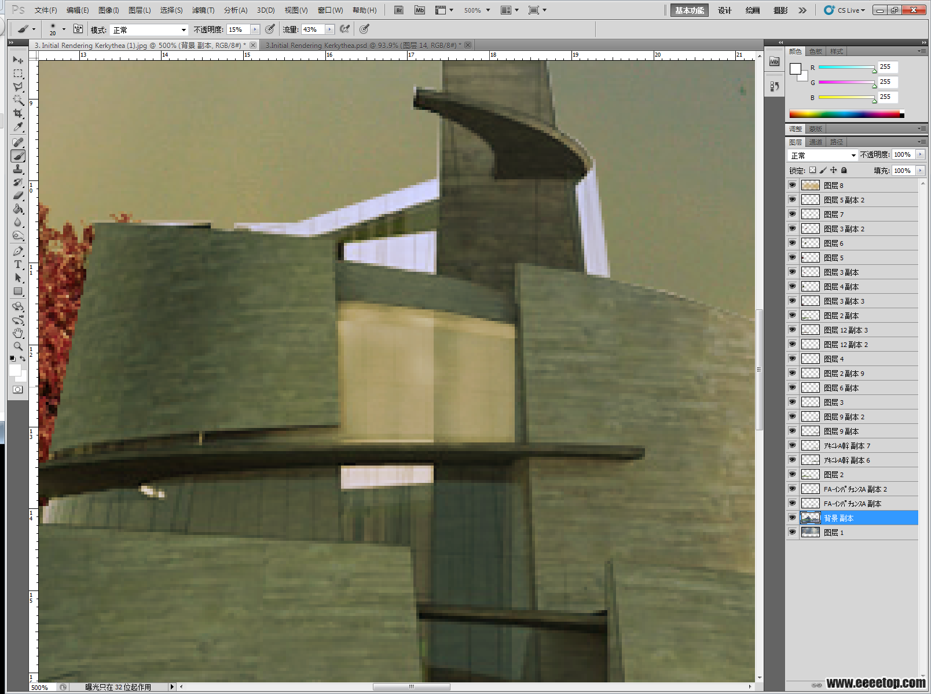The image size is (931, 694).
Task: Switch to the 通道 tab
Action: tap(816, 142)
